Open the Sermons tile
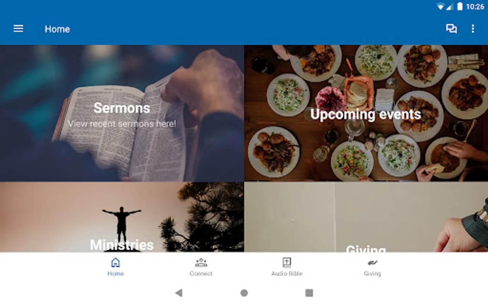Screen dimensions: 488x305 [122, 113]
